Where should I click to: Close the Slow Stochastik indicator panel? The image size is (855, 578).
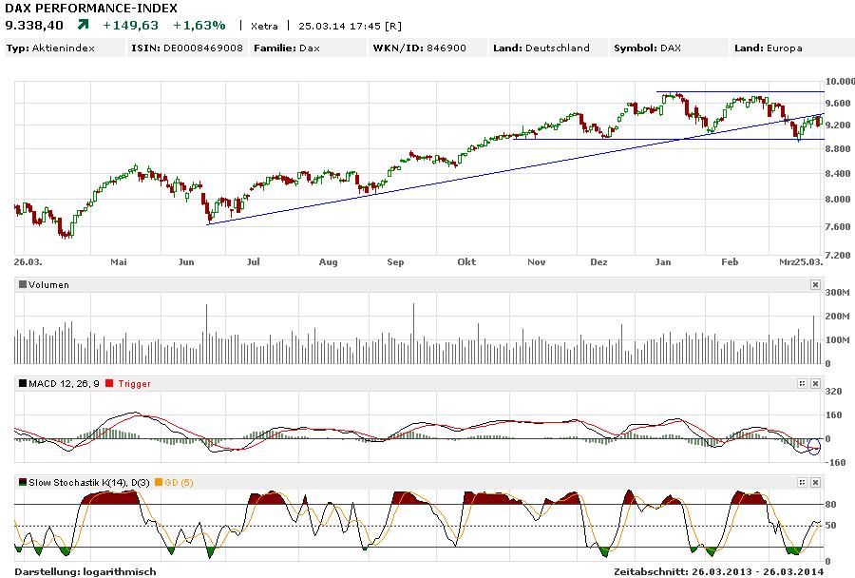point(815,483)
